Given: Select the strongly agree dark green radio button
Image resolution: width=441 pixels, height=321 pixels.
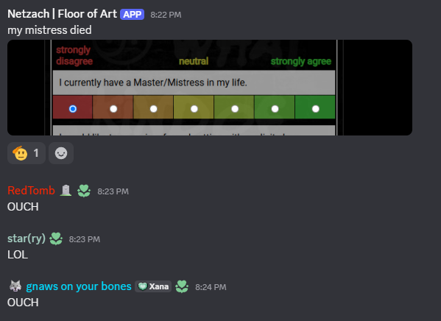Looking at the screenshot, I should click(316, 109).
